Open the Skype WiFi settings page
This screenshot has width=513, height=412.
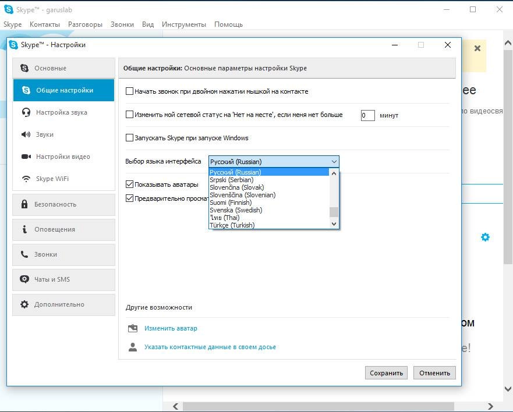[x=64, y=179]
